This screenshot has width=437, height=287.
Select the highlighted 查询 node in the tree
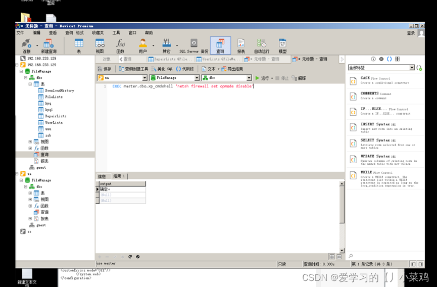click(x=41, y=155)
